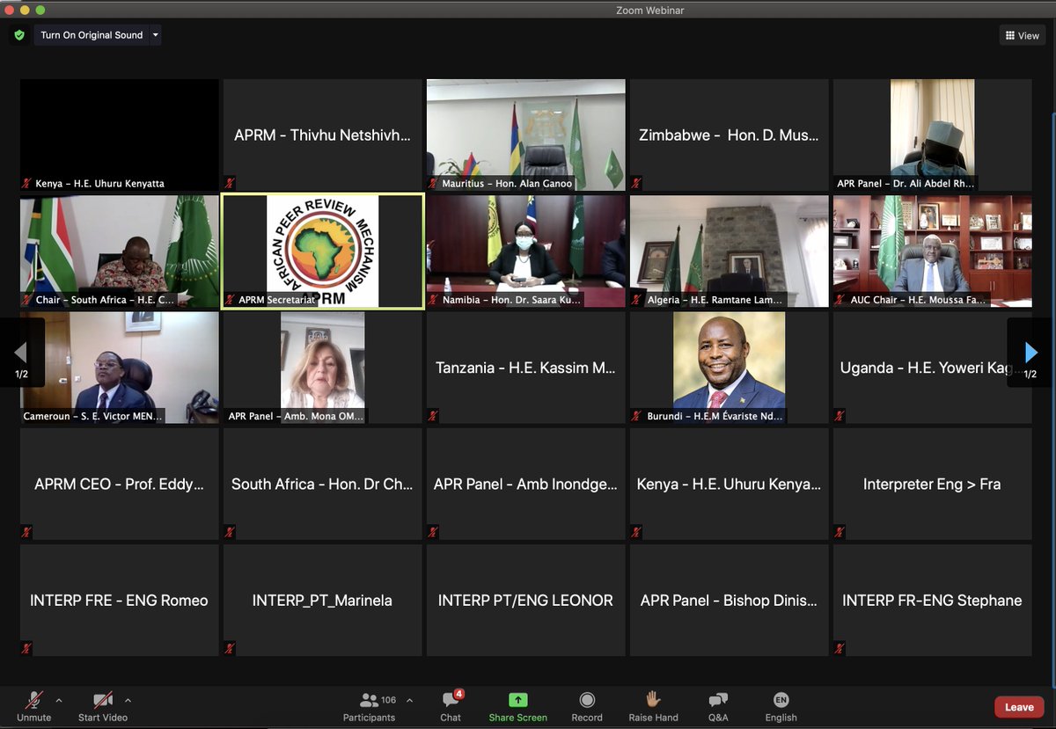Image resolution: width=1056 pixels, height=729 pixels.
Task: Select the Algeria H.E. Ramtane video tile
Action: click(729, 252)
